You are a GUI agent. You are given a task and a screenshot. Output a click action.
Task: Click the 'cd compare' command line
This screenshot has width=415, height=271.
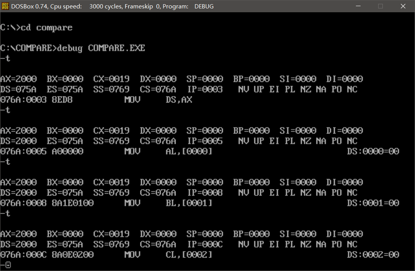click(x=36, y=28)
